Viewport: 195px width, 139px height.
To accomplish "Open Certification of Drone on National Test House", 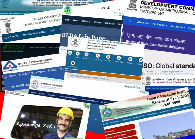I will pos(89,100).
